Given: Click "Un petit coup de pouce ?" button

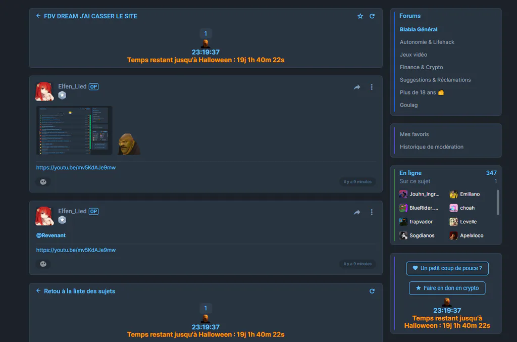Looking at the screenshot, I should pos(447,268).
